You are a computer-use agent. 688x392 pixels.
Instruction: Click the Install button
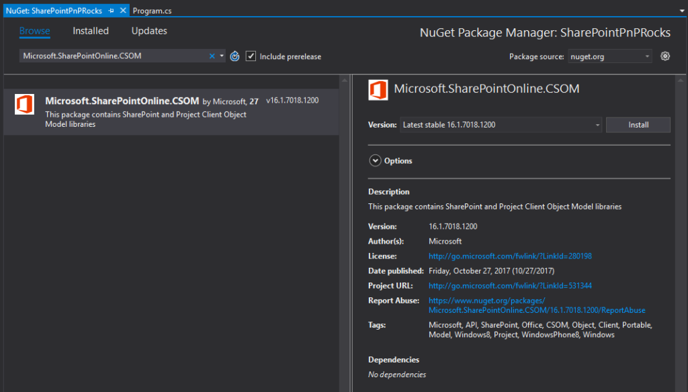point(638,125)
